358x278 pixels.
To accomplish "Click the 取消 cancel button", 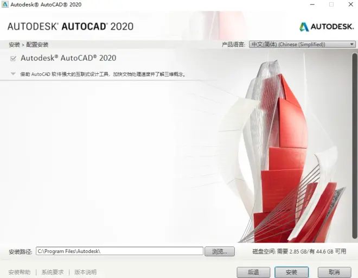I will point(334,272).
